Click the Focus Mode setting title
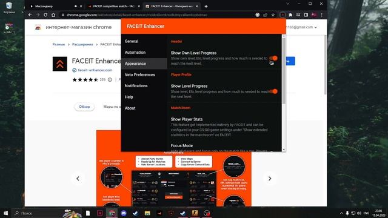 click(182, 146)
